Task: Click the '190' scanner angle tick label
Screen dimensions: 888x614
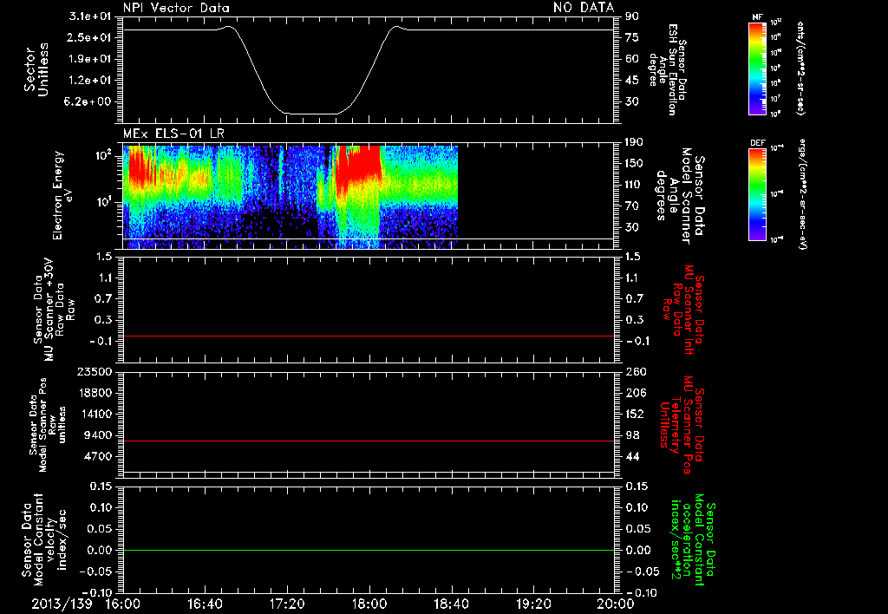Action: [636, 141]
